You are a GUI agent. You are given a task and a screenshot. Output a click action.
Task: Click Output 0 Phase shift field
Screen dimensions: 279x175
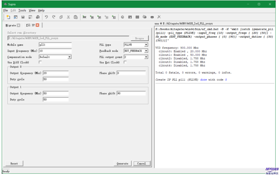131,73
